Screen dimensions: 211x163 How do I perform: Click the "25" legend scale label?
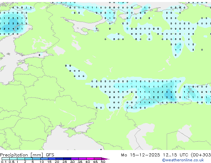click(65, 162)
